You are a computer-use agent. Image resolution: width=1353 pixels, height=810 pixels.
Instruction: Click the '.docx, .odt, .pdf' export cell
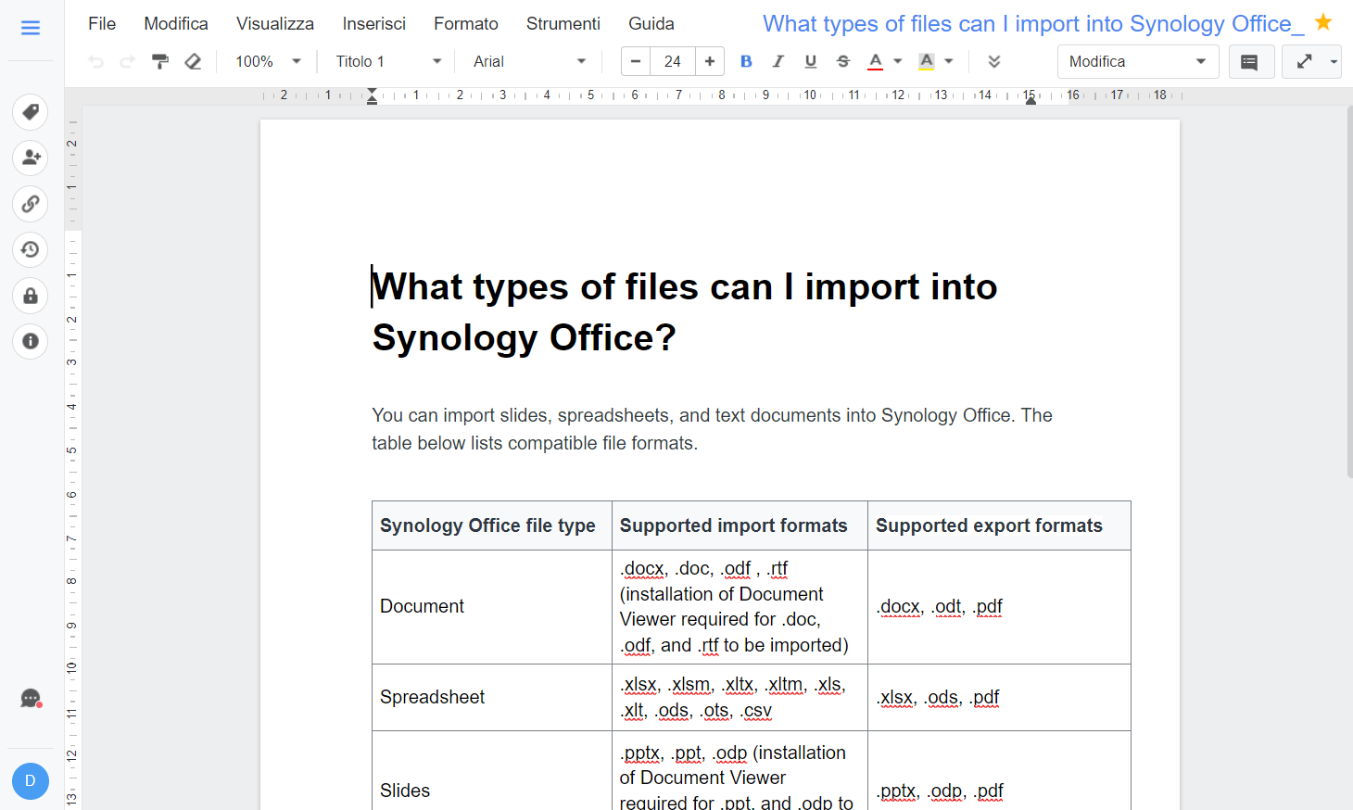pos(999,607)
